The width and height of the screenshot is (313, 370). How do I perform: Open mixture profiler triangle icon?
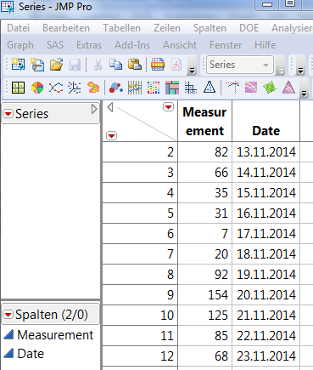point(288,88)
